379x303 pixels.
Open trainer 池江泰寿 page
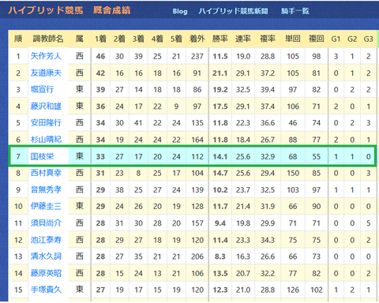click(x=46, y=240)
